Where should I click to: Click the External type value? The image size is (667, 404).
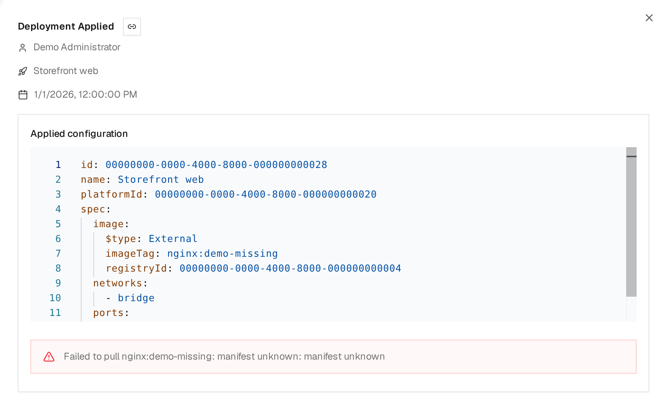[x=173, y=239]
